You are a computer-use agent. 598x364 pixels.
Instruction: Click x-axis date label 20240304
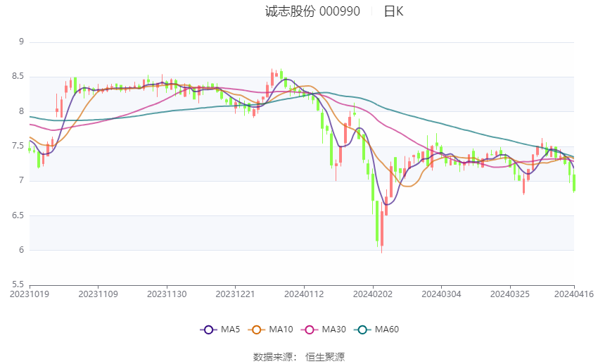coord(441,294)
